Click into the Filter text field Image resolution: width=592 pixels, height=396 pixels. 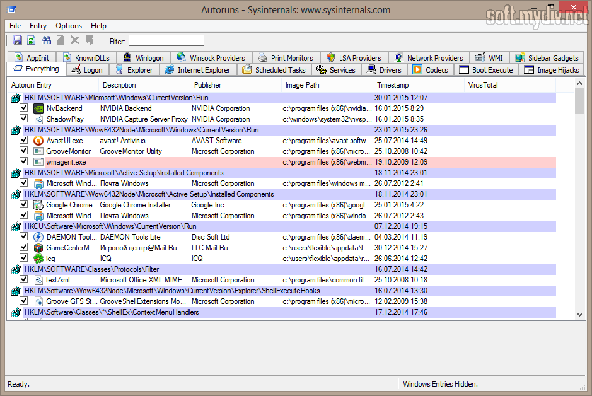(166, 41)
